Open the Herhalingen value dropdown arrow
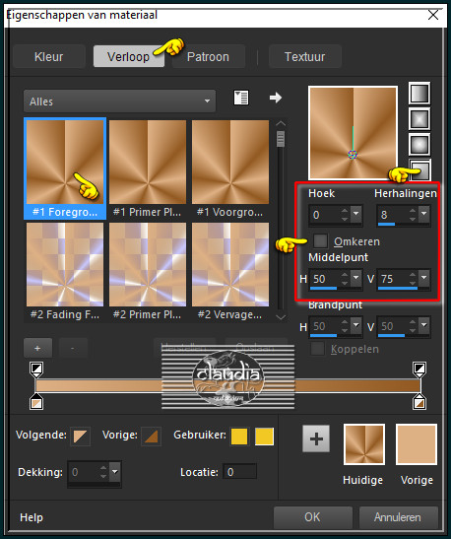 (424, 214)
